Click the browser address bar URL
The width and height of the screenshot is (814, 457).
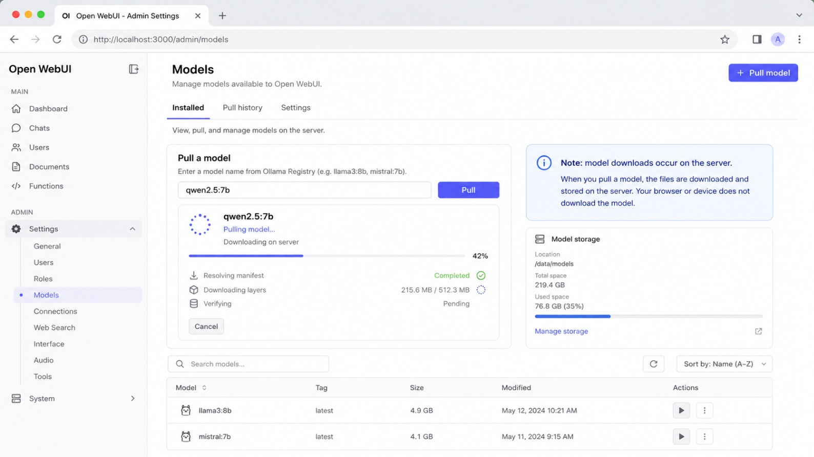point(161,39)
